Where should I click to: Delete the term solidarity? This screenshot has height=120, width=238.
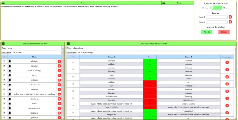(59, 61)
